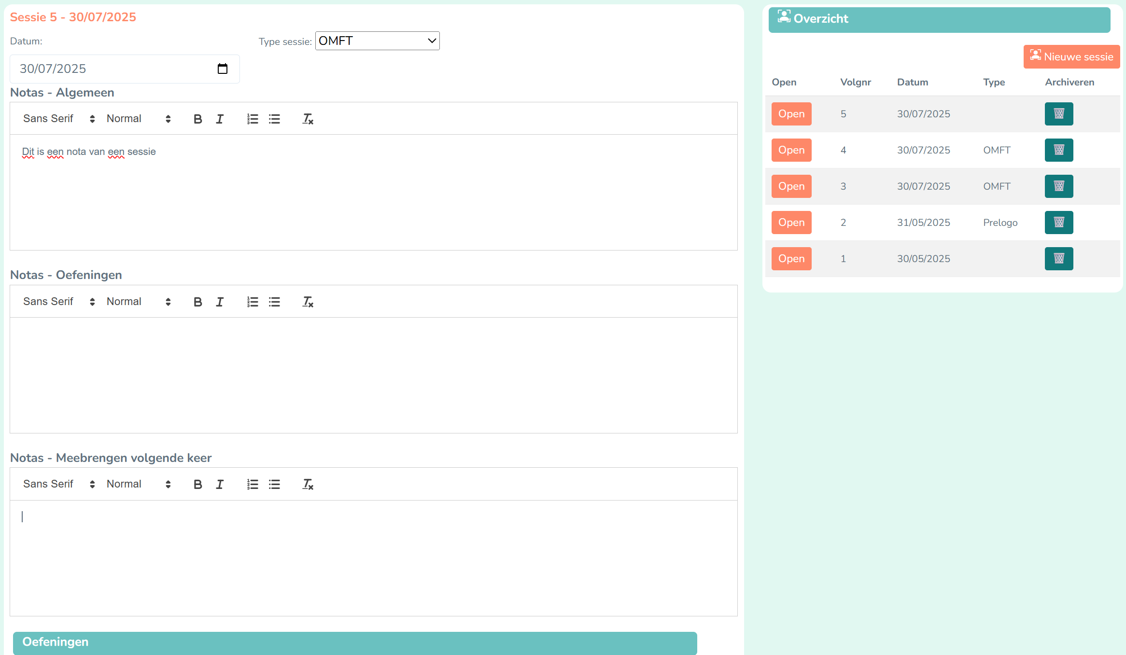Insert bullet list in Notas - Oefeningen editor

pos(274,302)
